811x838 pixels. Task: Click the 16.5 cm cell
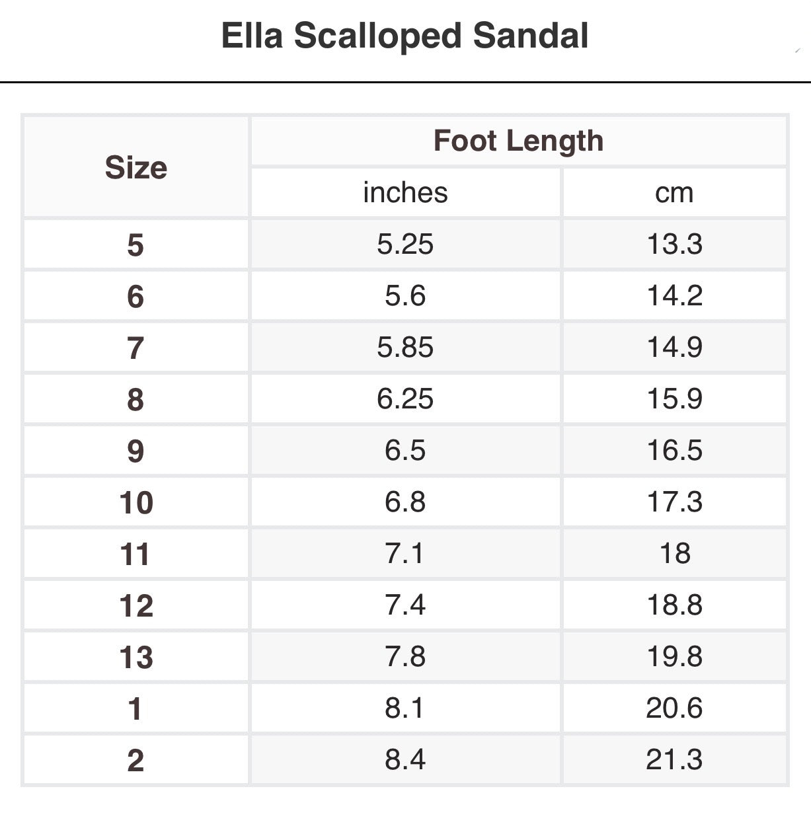pos(674,450)
